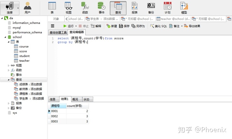232x139 pixels.
Task: Switch to 查询编辑器 tab
Action: click(x=77, y=32)
